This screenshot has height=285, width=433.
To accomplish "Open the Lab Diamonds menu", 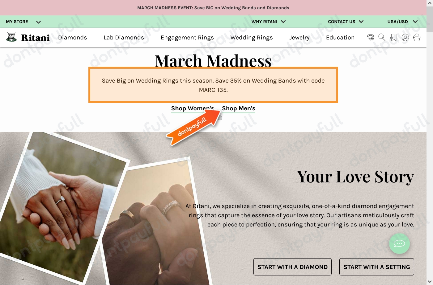I will pos(124,38).
